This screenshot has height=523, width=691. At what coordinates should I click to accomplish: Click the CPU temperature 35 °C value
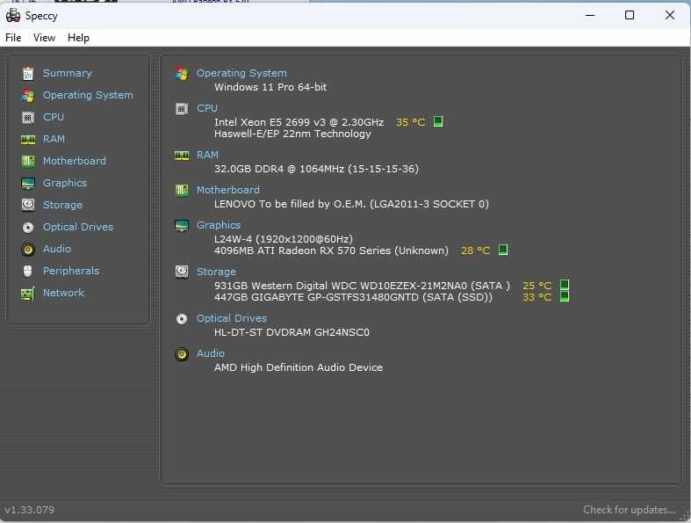point(411,122)
